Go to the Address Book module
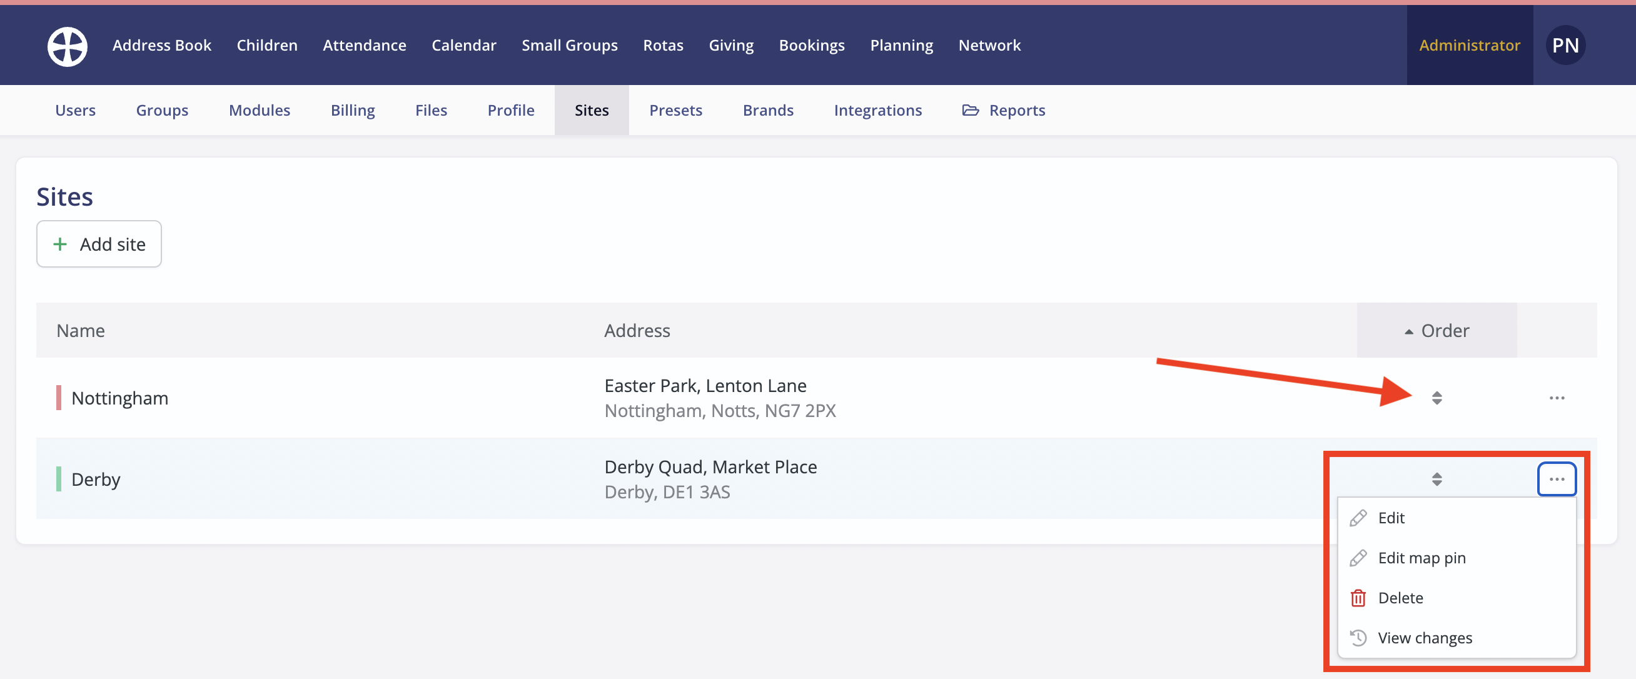Viewport: 1636px width, 679px height. pos(162,46)
